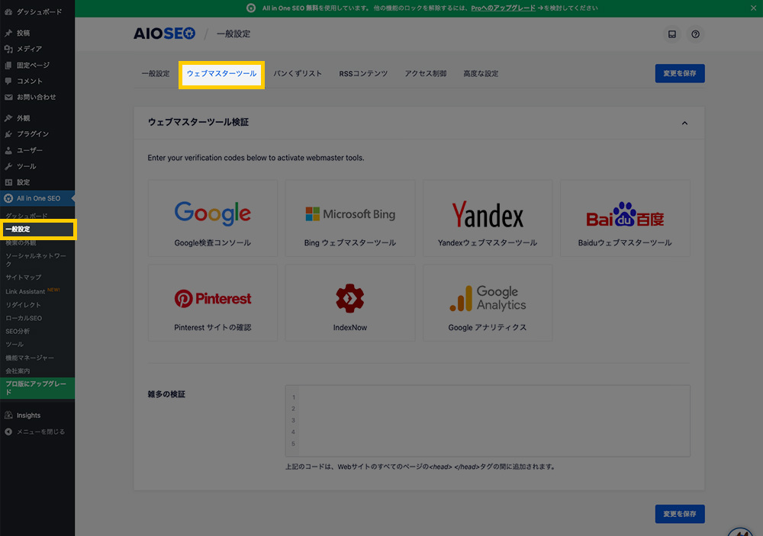
Task: Open コメント in the WordPress sidebar
Action: coord(37,81)
